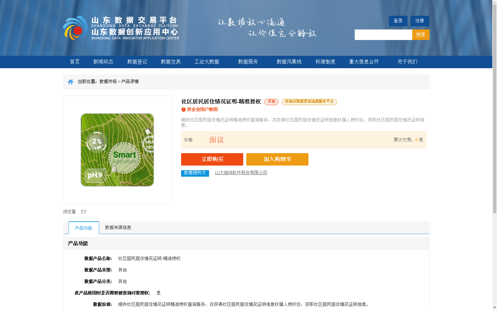Click the home icon in the breadcrumb
The image size is (497, 310).
[70, 82]
